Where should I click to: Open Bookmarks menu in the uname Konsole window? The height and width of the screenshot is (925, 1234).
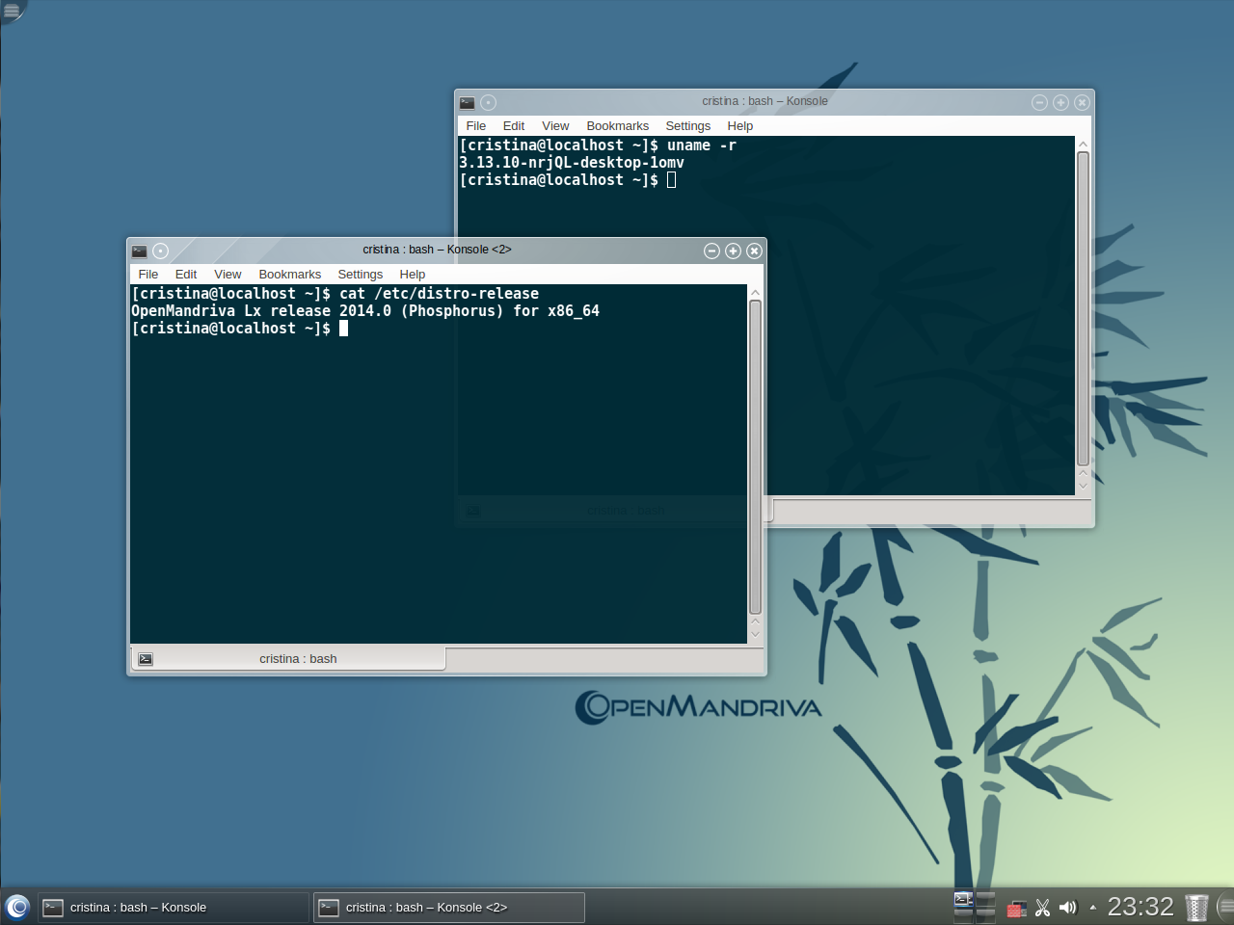pyautogui.click(x=617, y=126)
